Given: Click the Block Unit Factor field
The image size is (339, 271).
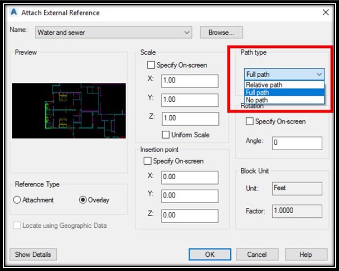Looking at the screenshot, I should [297, 211].
